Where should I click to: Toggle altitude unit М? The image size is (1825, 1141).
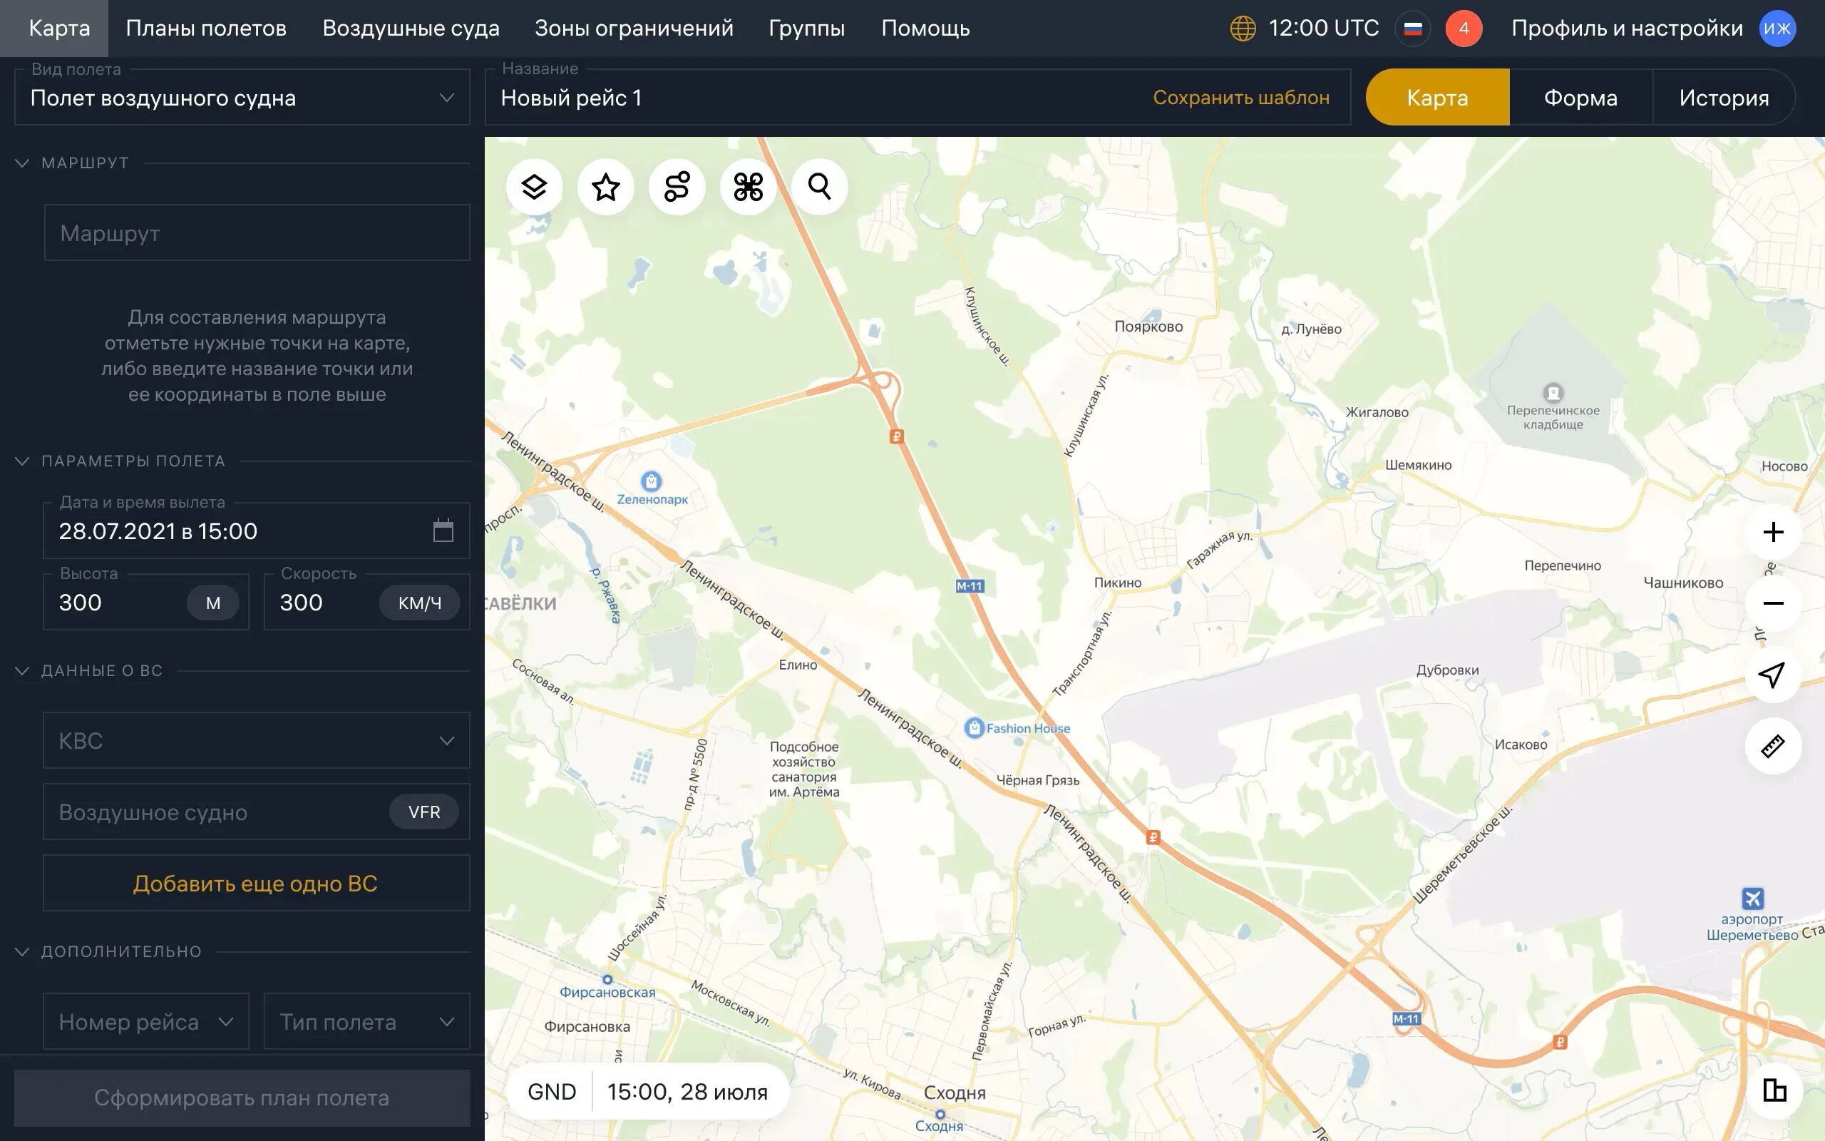click(x=212, y=603)
